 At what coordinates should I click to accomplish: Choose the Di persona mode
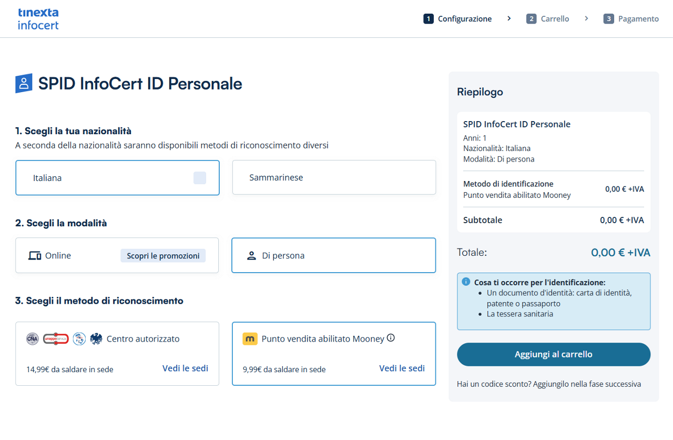pos(333,256)
